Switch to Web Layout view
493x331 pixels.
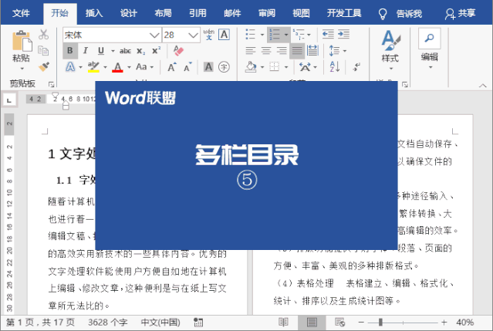[x=339, y=323]
